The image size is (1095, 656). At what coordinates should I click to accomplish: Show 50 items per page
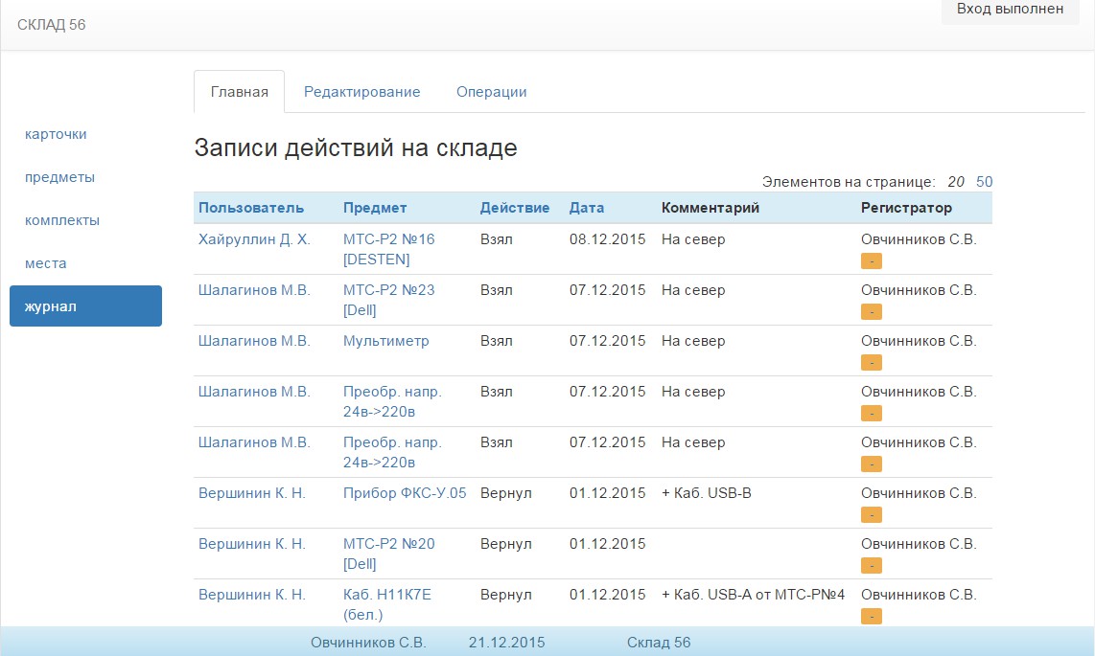tap(984, 182)
